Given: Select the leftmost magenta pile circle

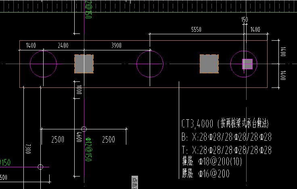Looking at the screenshot, I should [x=43, y=64].
